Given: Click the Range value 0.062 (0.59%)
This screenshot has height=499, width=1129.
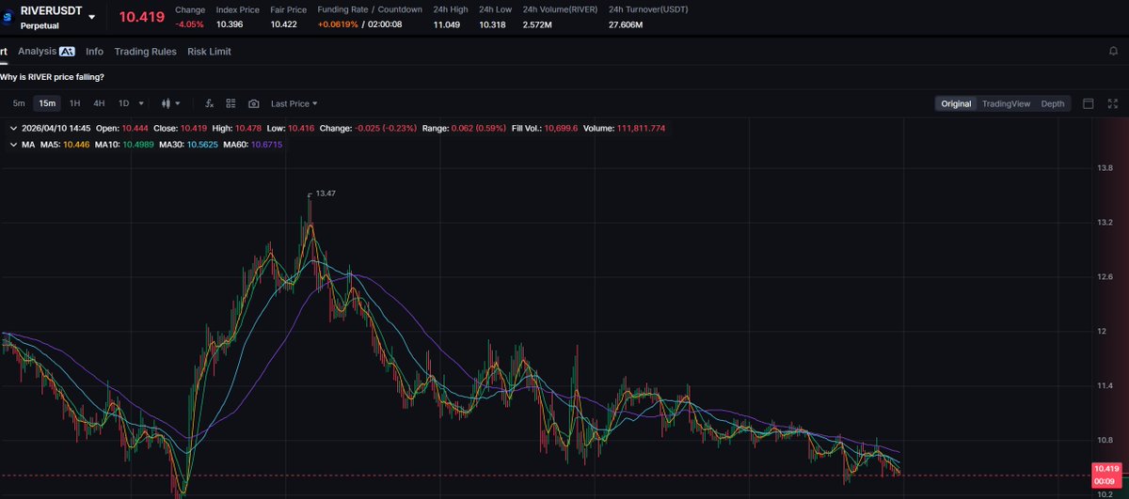Looking at the screenshot, I should coord(481,128).
